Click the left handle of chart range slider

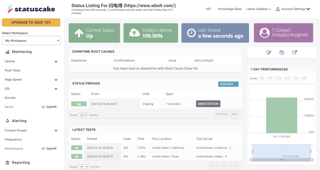[252, 151]
